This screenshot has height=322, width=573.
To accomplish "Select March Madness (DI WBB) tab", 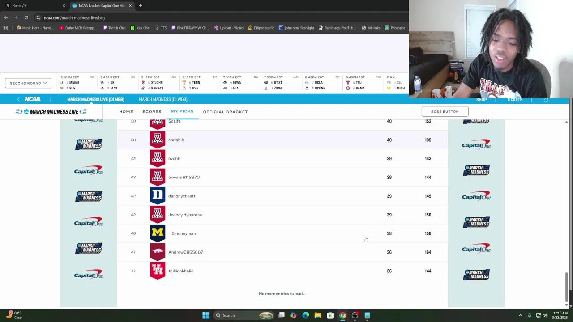I will pos(163,99).
